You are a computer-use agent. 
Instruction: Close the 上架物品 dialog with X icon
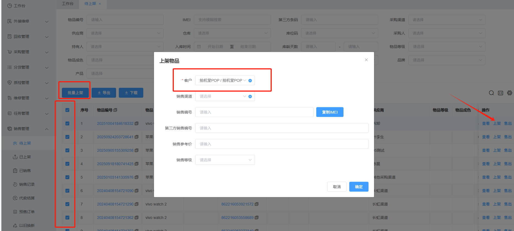pos(366,60)
